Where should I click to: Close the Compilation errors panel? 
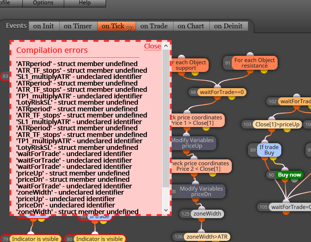click(x=152, y=46)
